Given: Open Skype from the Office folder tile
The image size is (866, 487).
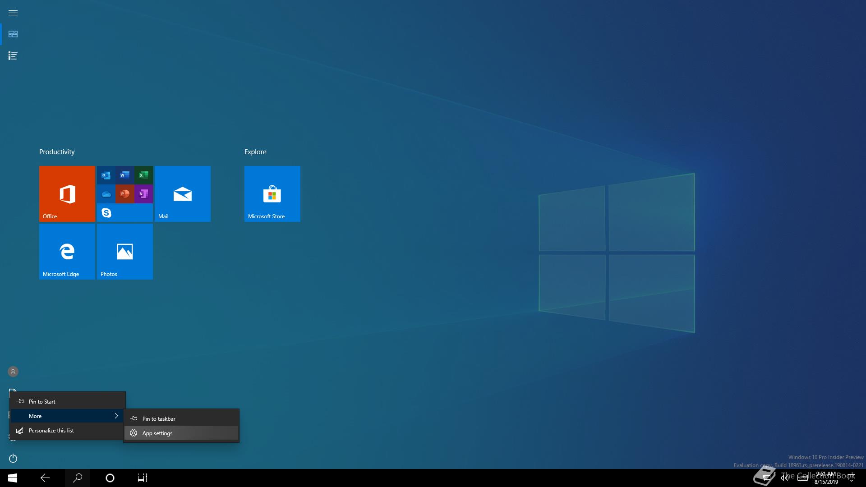Looking at the screenshot, I should tap(106, 213).
